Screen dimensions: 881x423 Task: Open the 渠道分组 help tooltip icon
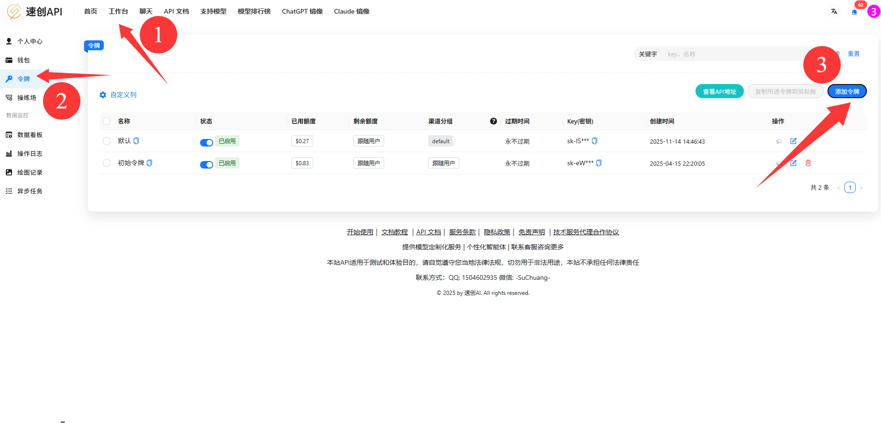494,121
